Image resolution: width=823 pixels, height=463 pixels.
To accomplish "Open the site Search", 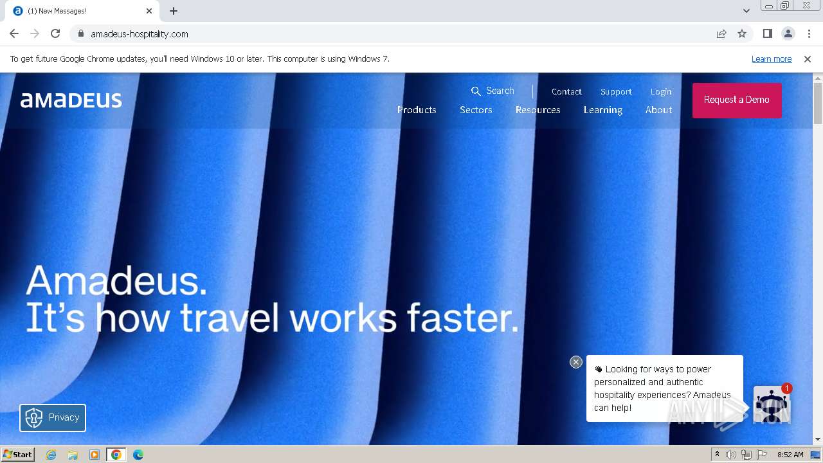I will pyautogui.click(x=493, y=91).
